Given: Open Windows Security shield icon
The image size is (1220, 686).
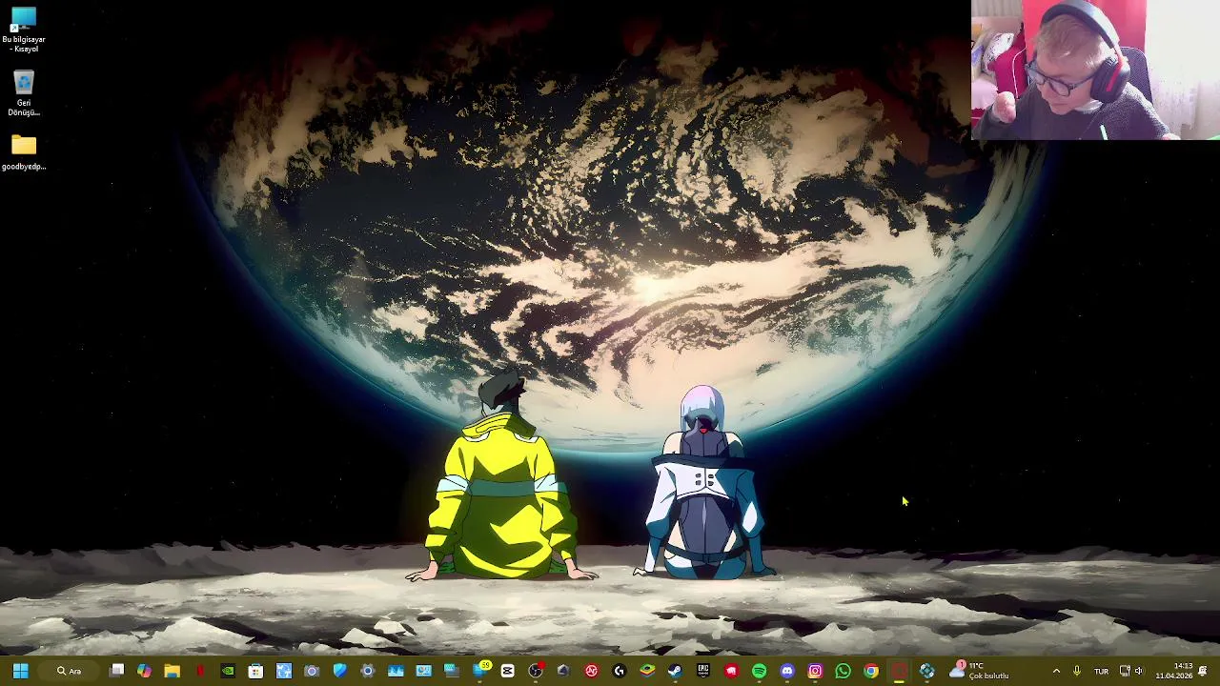Looking at the screenshot, I should pyautogui.click(x=339, y=671).
